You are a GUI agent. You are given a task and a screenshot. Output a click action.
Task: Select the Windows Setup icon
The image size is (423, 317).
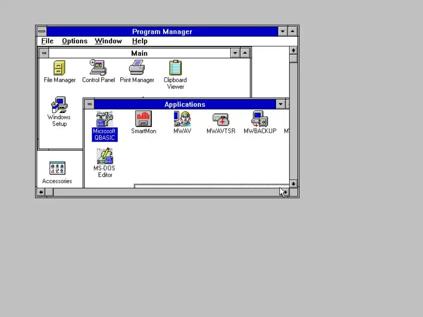(59, 111)
